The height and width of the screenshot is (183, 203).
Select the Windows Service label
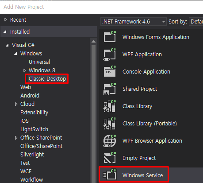(x=142, y=175)
